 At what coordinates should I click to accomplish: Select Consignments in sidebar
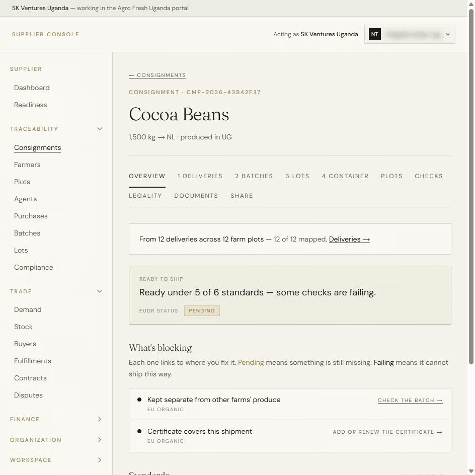point(38,147)
